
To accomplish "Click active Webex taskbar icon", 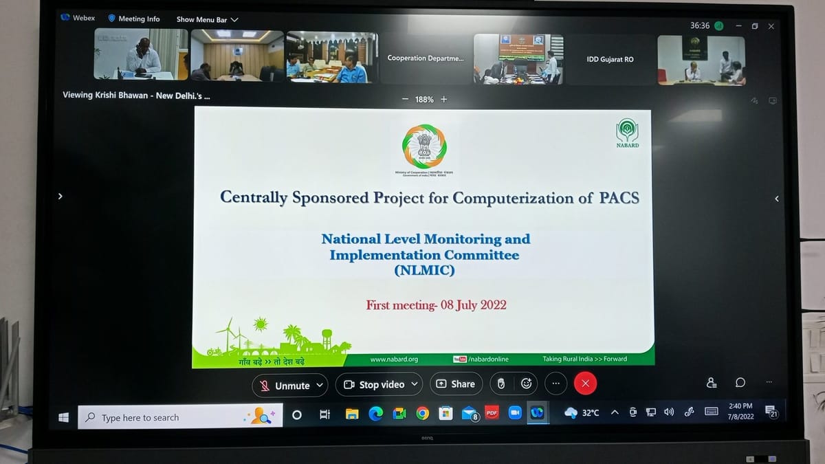I will (x=537, y=412).
